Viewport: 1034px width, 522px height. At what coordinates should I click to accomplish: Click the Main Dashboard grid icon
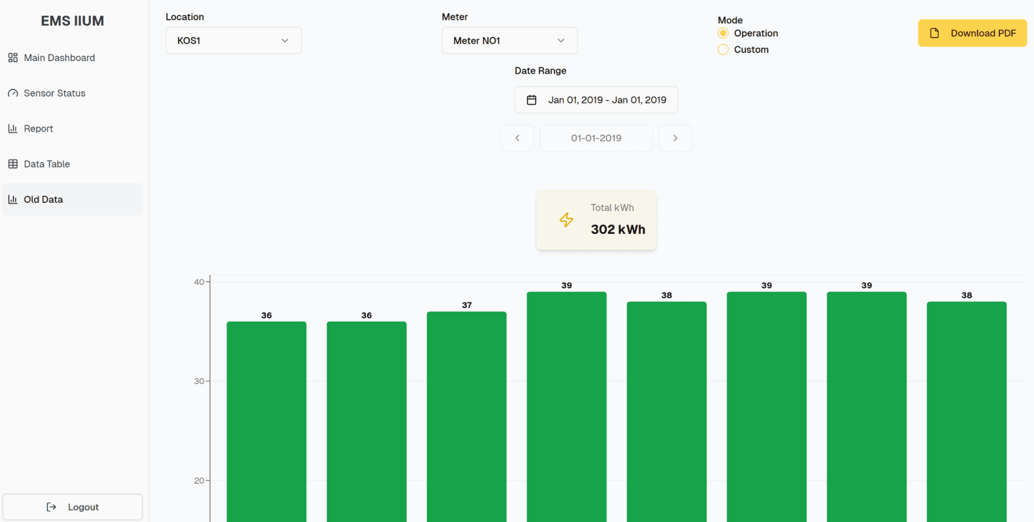point(13,58)
